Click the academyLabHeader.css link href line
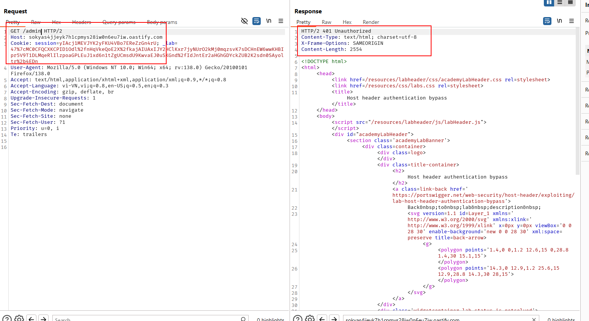 [441, 80]
